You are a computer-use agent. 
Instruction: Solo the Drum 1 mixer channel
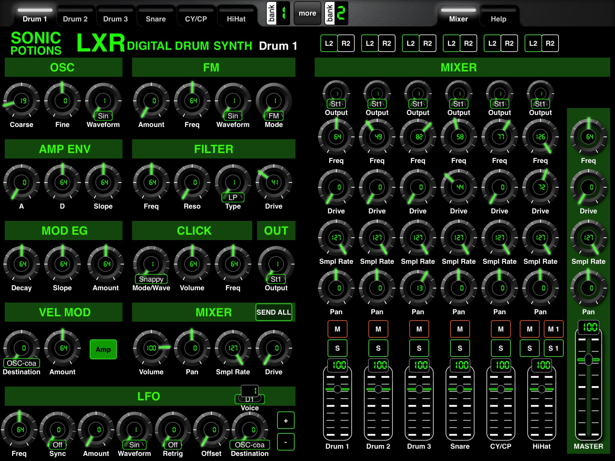(338, 348)
